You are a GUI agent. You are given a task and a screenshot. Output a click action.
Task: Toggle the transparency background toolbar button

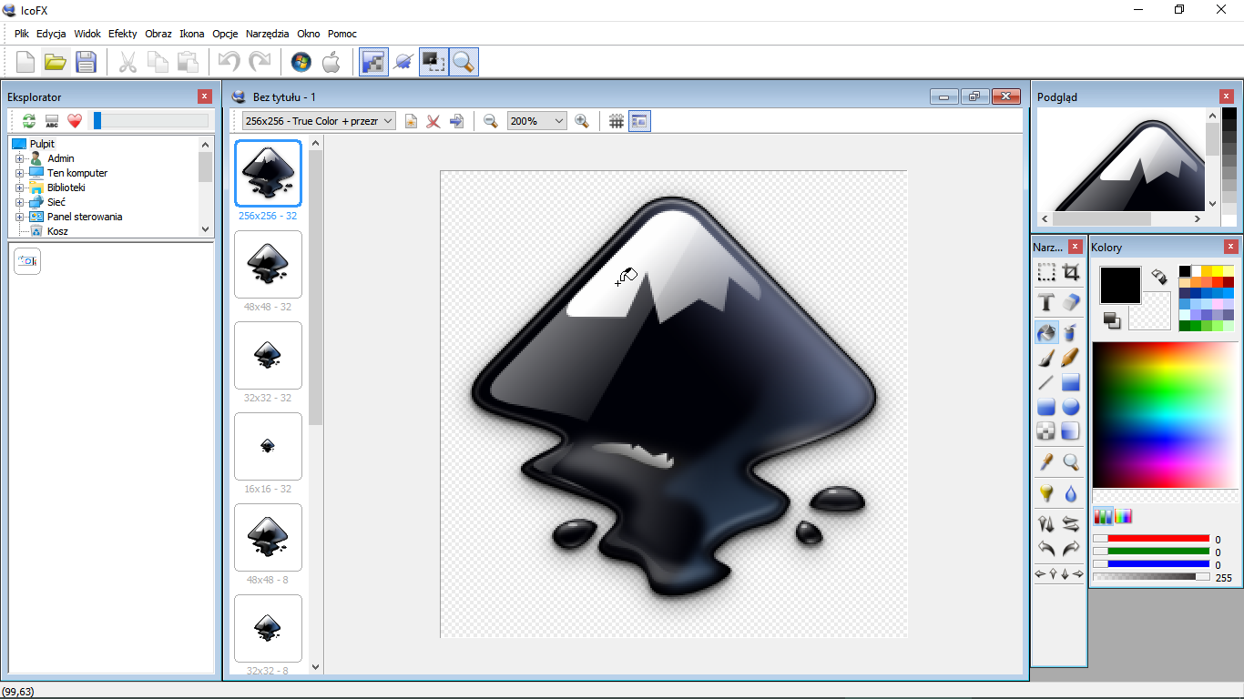[x=373, y=62]
